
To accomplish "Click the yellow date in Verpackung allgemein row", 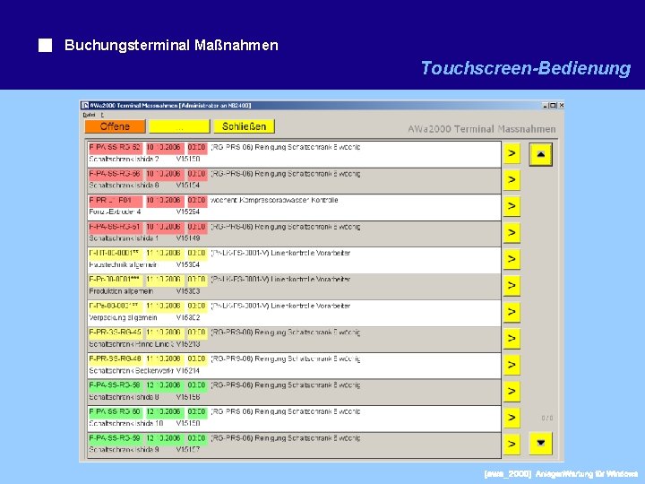I will pyautogui.click(x=165, y=307).
